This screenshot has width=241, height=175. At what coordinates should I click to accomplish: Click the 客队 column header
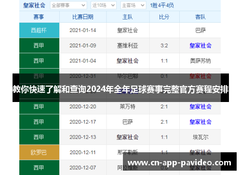(201, 17)
